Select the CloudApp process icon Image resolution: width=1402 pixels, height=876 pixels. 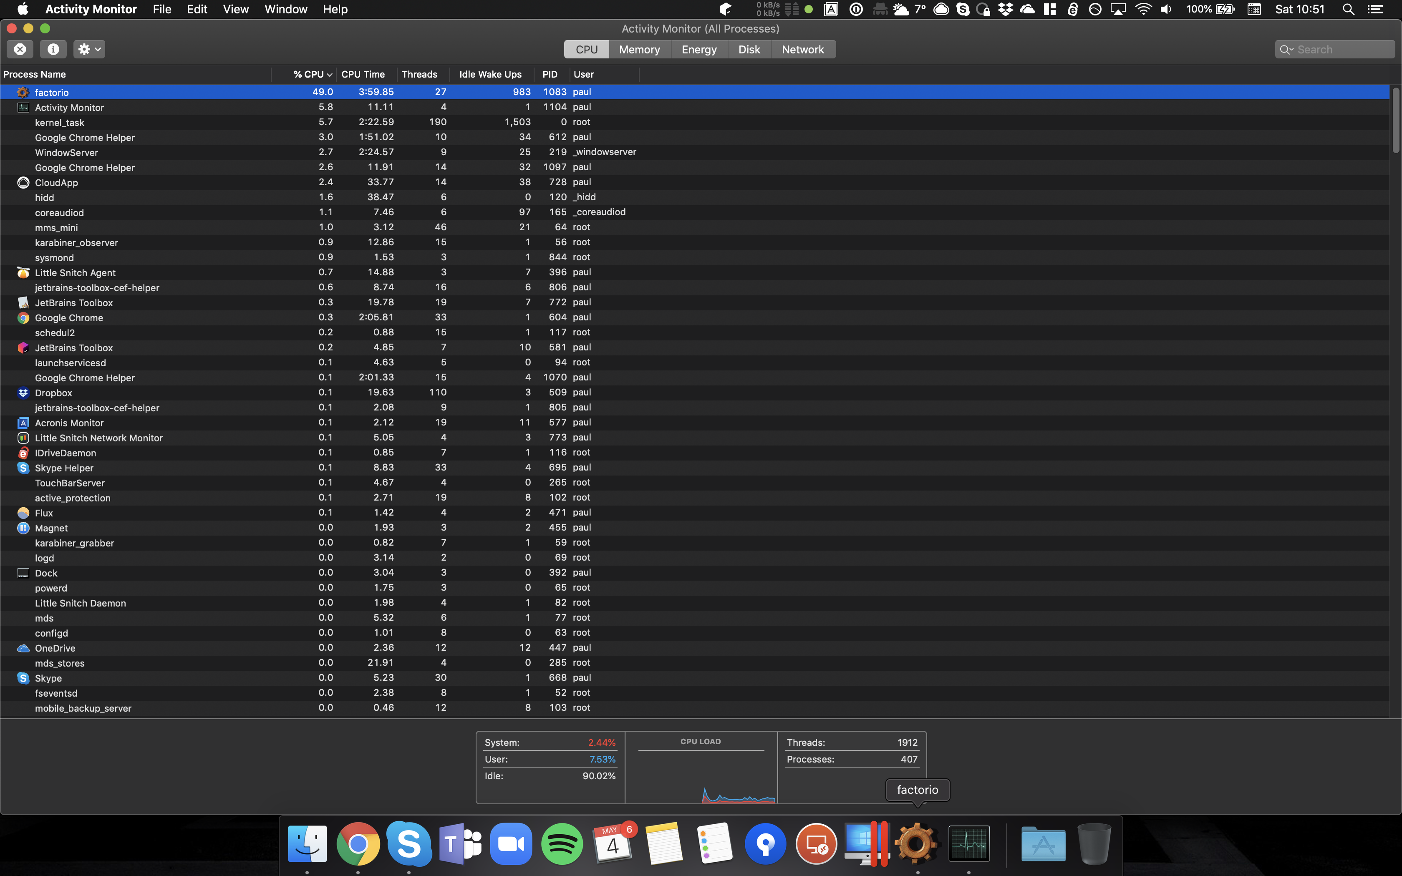23,183
